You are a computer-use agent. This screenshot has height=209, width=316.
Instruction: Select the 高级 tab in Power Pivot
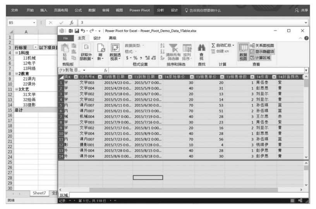[x=112, y=38]
